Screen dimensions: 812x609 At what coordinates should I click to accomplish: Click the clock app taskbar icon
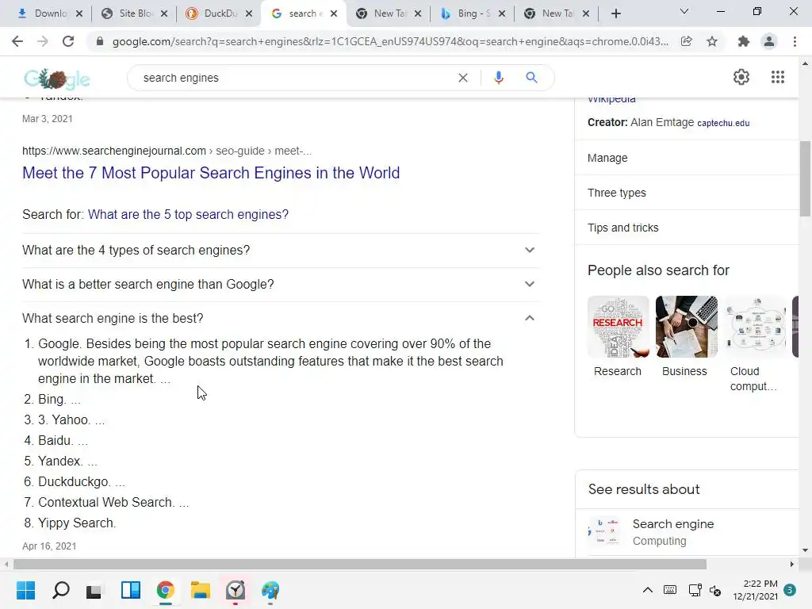236,590
